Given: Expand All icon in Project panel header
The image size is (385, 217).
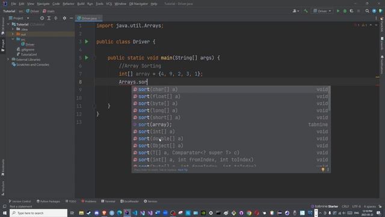Looking at the screenshot, I should point(49,18).
